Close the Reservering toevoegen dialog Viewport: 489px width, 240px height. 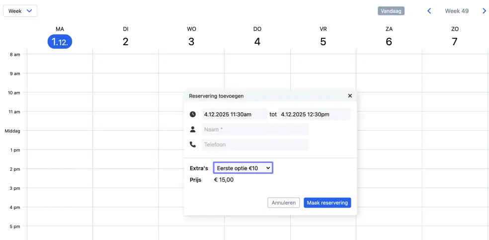pos(350,96)
